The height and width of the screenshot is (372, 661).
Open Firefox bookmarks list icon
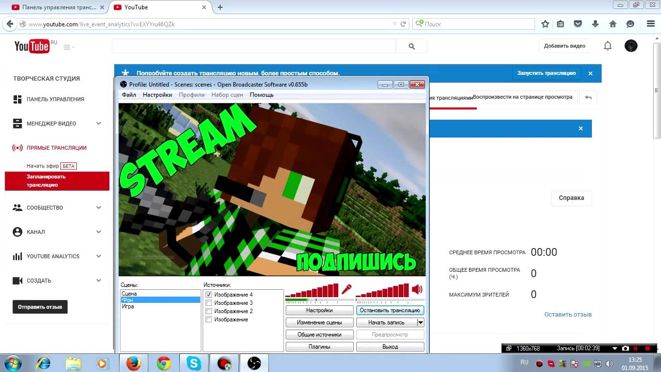click(x=561, y=24)
